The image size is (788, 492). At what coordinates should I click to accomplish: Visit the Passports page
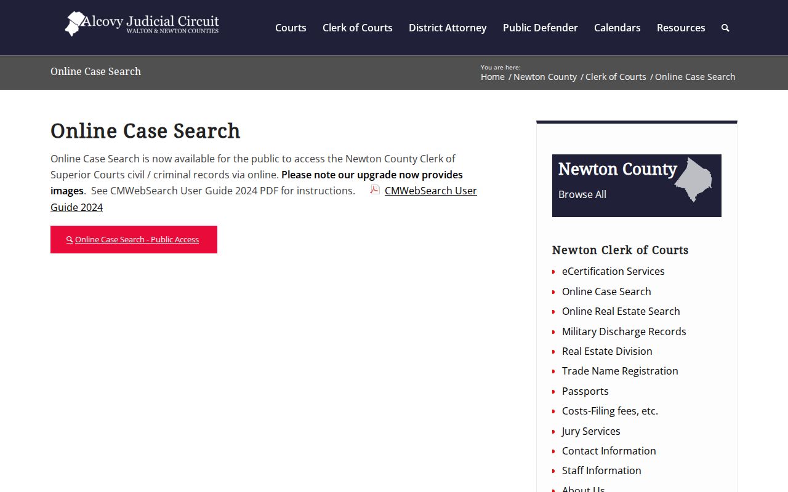click(585, 391)
